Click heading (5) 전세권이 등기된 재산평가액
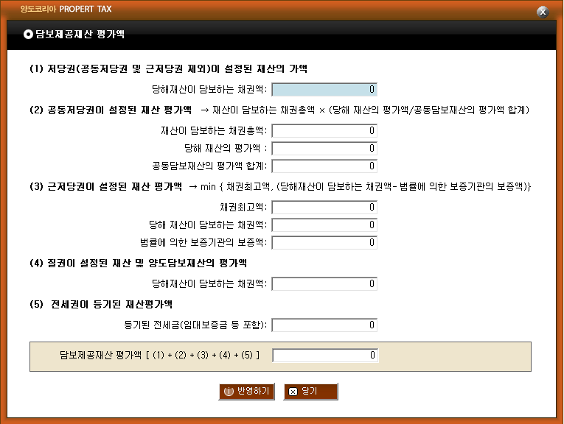Screen dimensions: 564x424 [101, 305]
